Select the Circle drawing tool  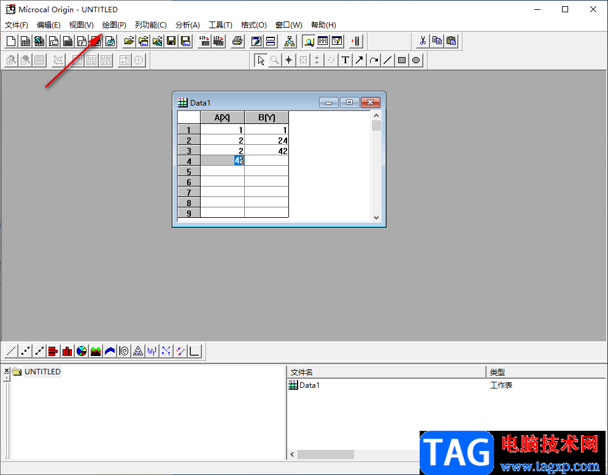click(416, 61)
